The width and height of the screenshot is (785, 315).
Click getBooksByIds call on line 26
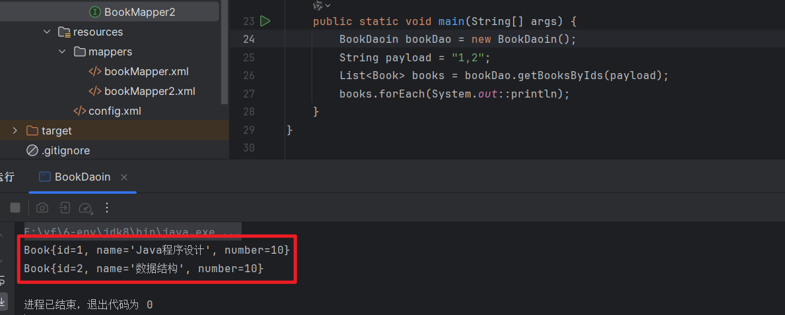[x=566, y=76]
